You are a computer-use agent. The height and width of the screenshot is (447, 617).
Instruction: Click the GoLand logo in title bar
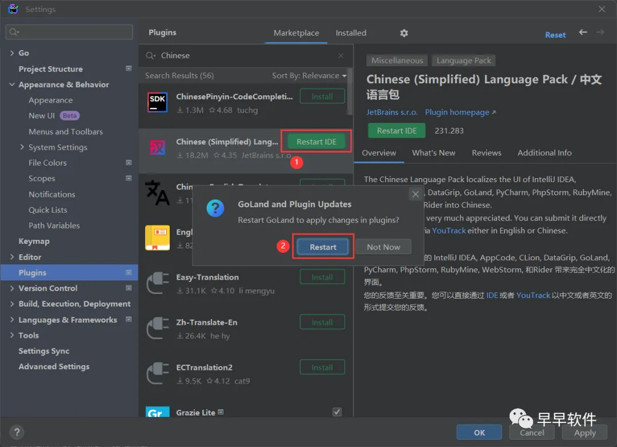coord(13,9)
